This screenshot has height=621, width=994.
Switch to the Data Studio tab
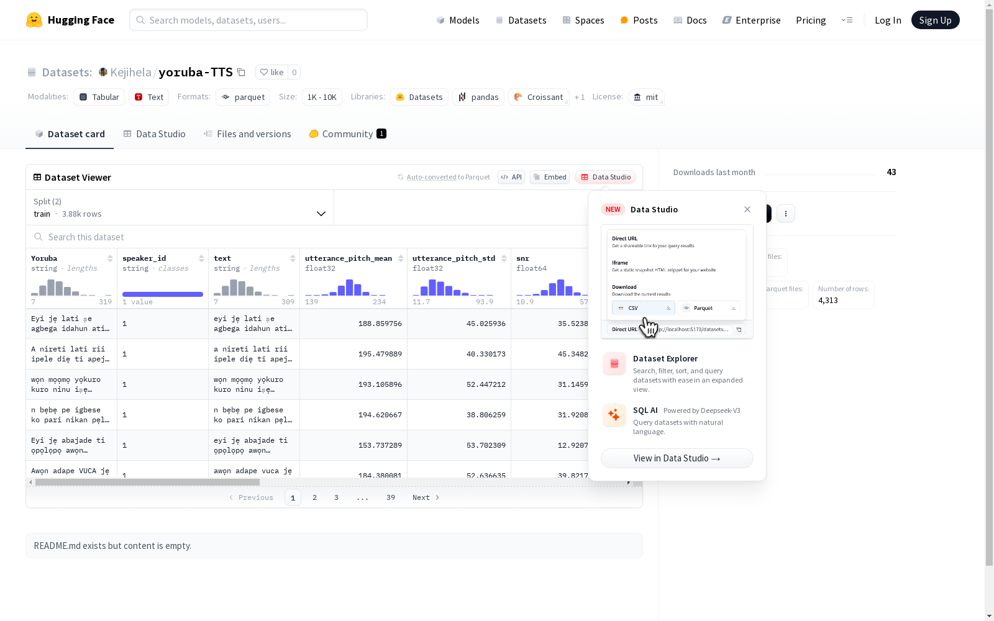(154, 134)
